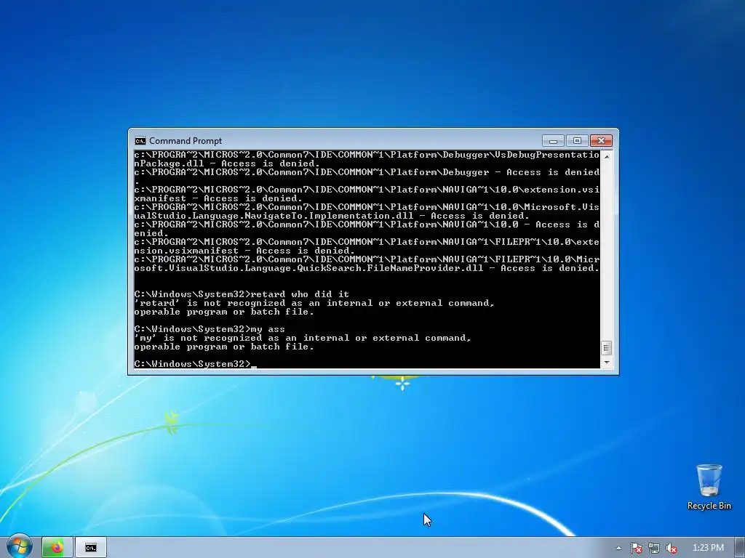
Task: Select the Command Prompt taskbar button
Action: [x=91, y=548]
